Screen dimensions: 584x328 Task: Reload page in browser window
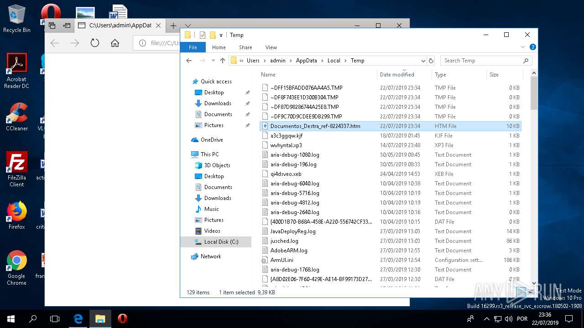[95, 43]
